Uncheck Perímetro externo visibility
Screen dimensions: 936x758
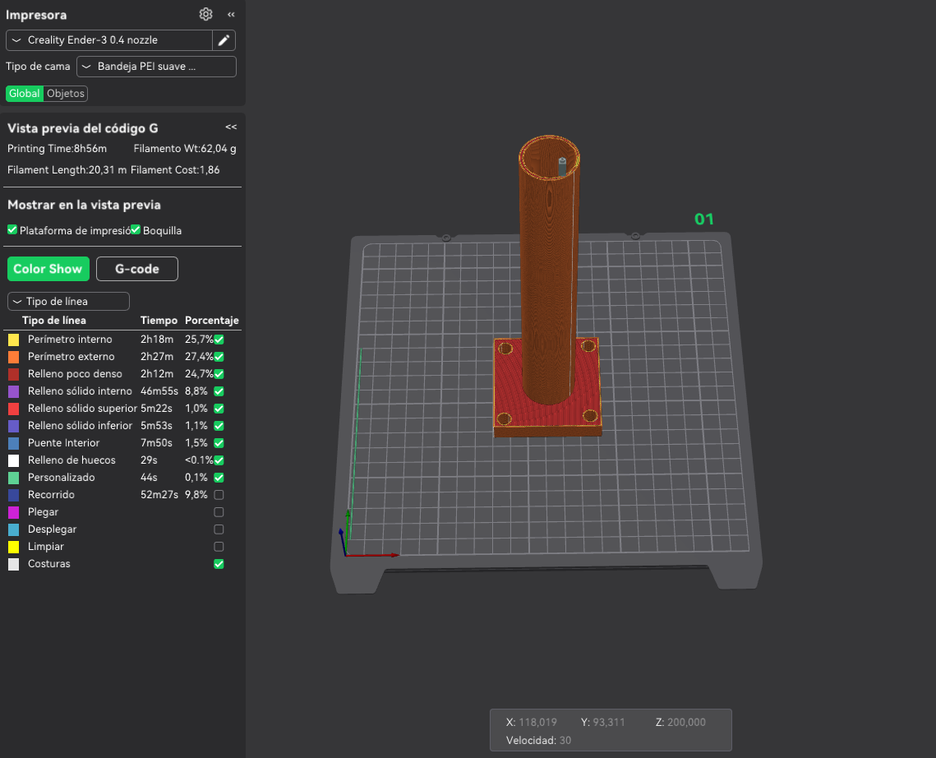click(x=219, y=357)
